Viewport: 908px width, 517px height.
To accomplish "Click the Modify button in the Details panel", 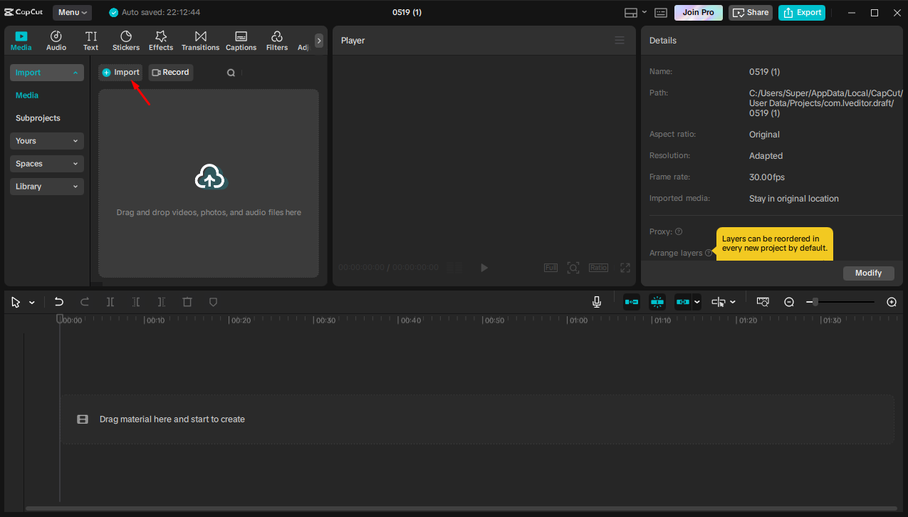I will point(868,273).
